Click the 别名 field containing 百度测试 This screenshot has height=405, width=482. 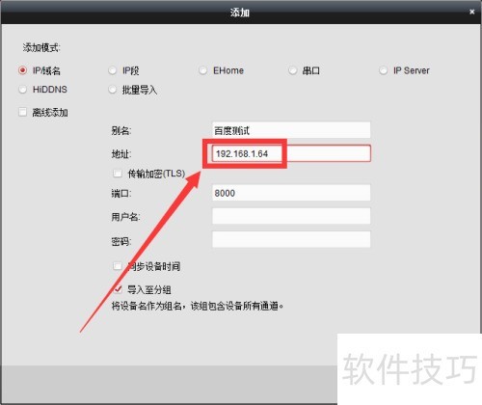(291, 130)
